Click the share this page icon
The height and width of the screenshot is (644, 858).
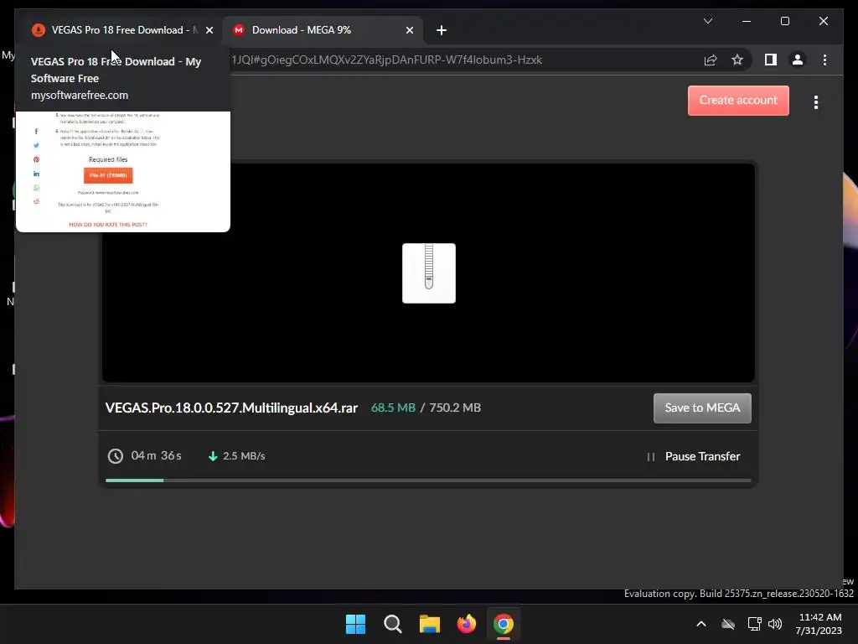tap(711, 60)
